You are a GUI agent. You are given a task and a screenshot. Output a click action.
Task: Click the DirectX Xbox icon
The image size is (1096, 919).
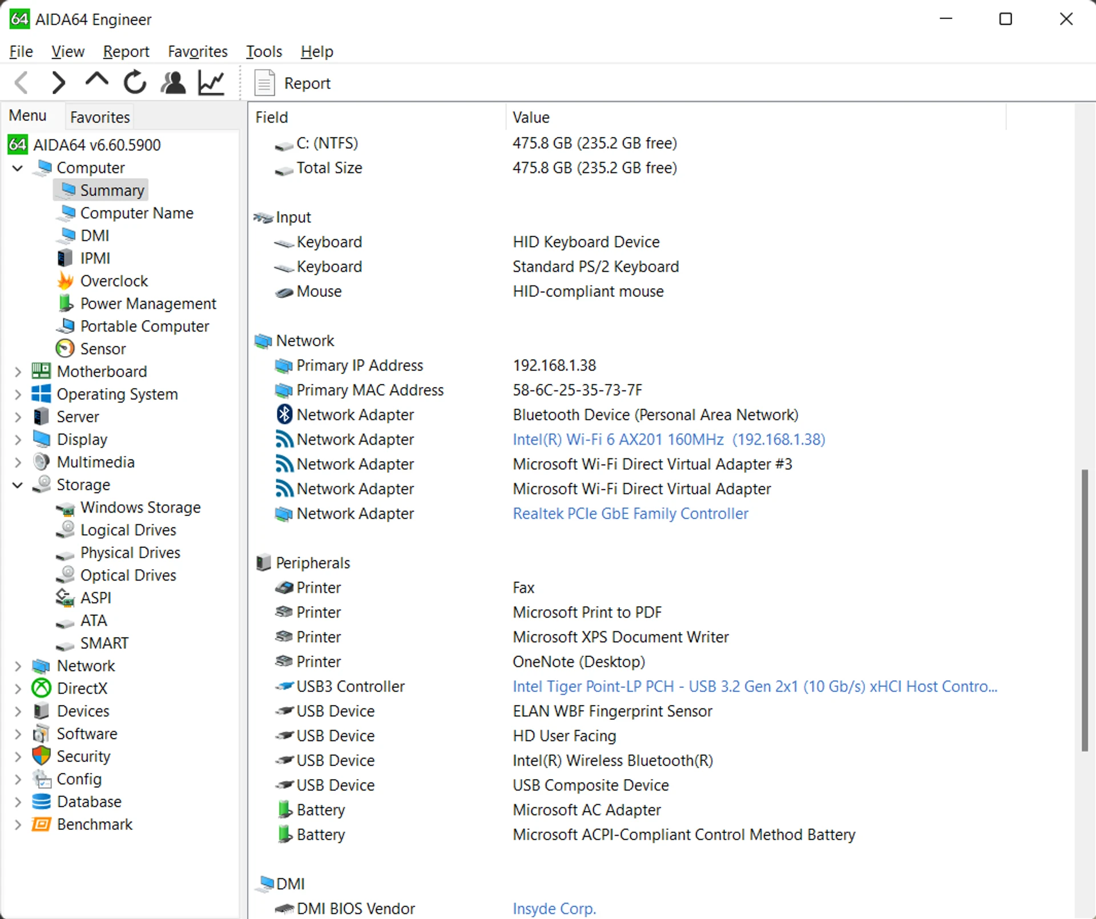(41, 688)
